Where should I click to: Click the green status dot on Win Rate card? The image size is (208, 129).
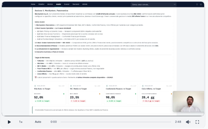(64, 94)
